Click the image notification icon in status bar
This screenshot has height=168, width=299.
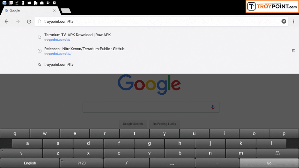[11, 3]
